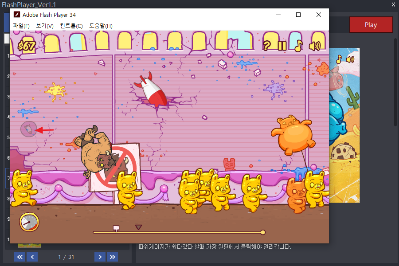Image resolution: width=399 pixels, height=266 pixels.
Task: Click the 1 / 31 page indicator
Action: (66, 257)
